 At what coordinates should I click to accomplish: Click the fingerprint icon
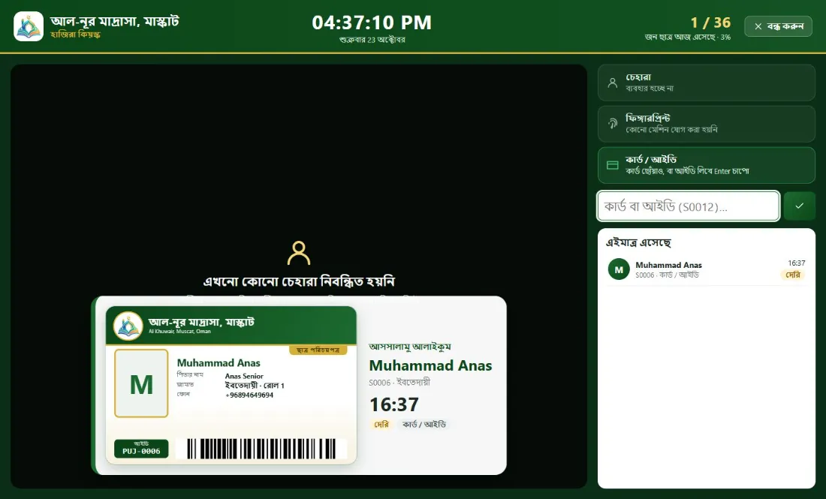tap(612, 124)
